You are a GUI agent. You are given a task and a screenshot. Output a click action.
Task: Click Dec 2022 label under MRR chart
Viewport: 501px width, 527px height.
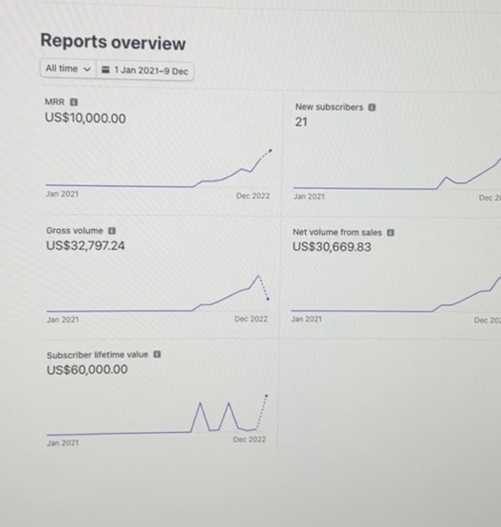[253, 196]
